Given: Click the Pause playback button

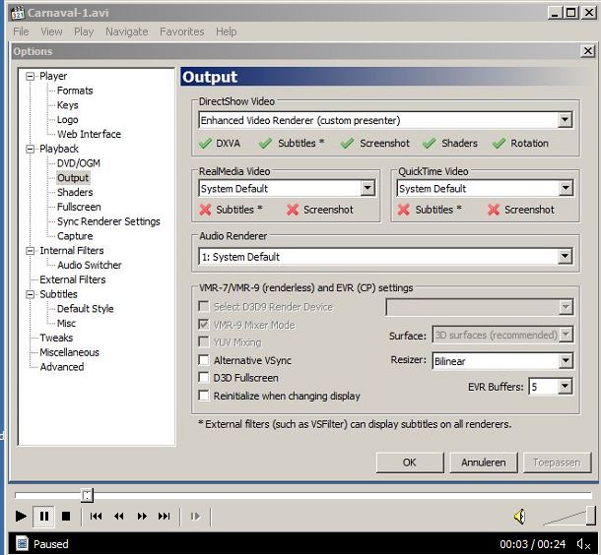Looking at the screenshot, I should (x=44, y=516).
